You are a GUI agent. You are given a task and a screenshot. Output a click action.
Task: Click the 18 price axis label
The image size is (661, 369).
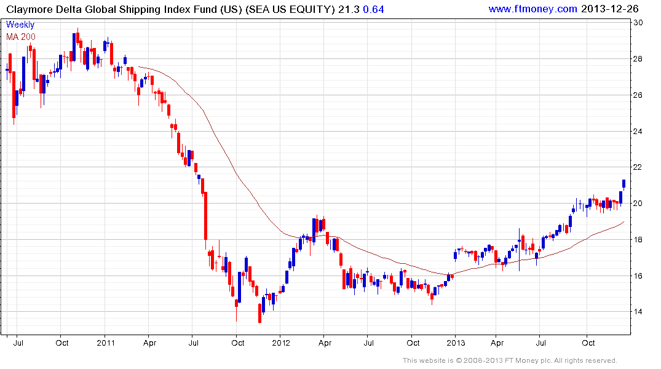coord(638,239)
